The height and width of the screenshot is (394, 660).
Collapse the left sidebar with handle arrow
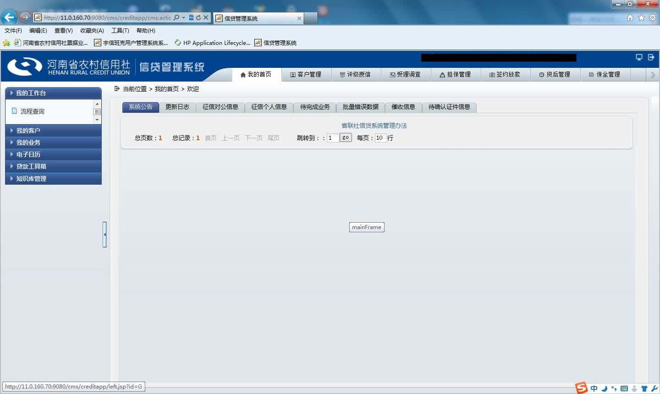[104, 235]
